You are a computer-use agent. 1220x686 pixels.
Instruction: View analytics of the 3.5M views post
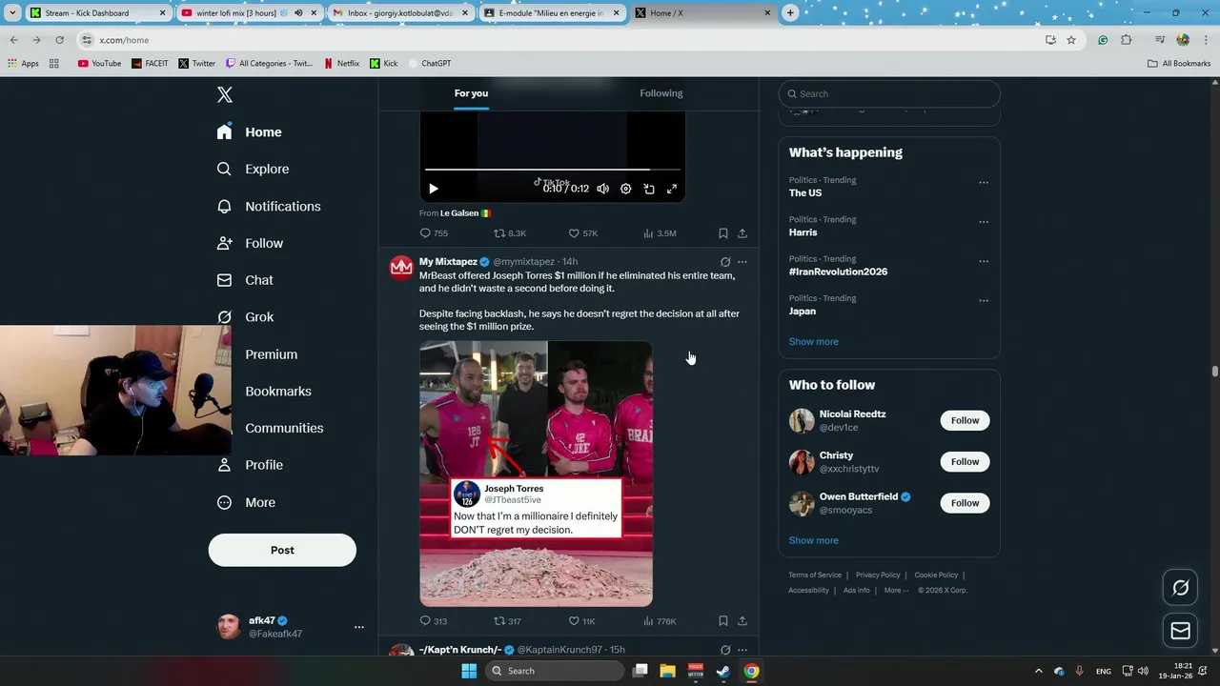click(660, 233)
